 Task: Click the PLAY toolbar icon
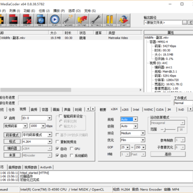(55, 20)
